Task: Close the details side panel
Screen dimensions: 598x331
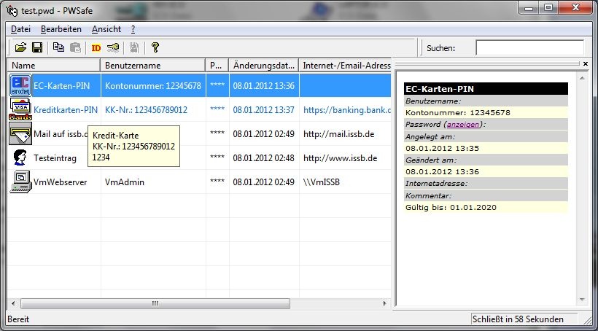Action: 586,64
